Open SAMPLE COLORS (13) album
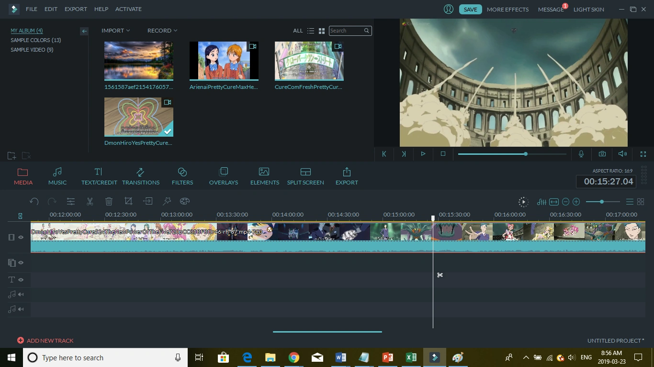The image size is (654, 367). tap(36, 40)
